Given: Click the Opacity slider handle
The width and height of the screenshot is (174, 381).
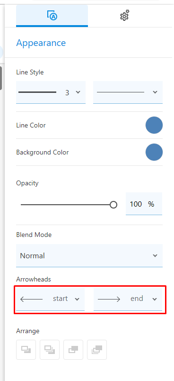Looking at the screenshot, I should (113, 205).
